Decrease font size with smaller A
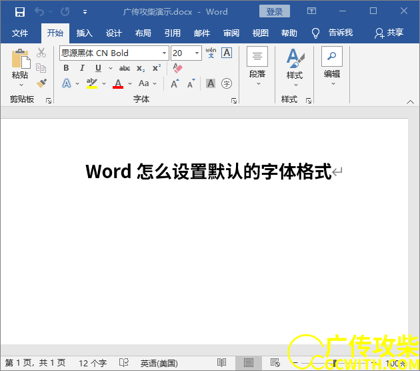The image size is (420, 371). pos(191,83)
